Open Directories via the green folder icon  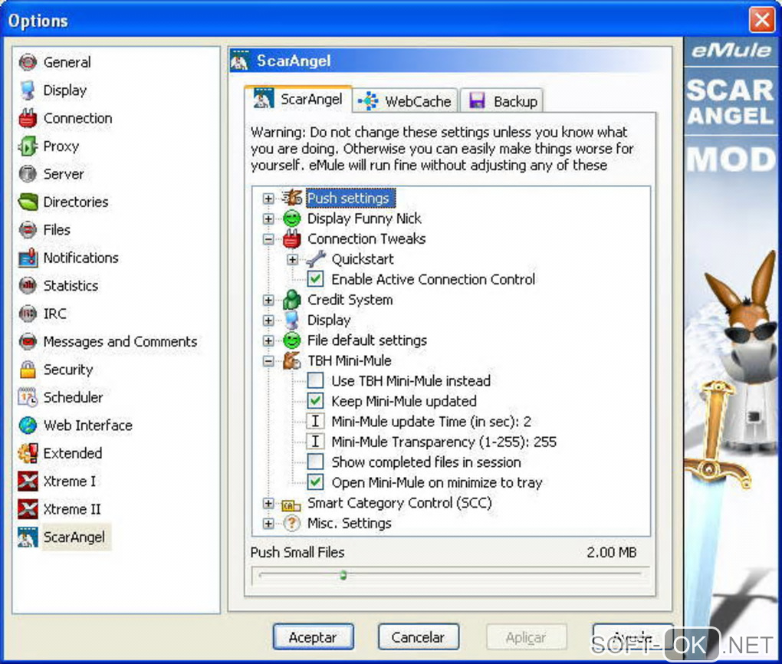28,202
